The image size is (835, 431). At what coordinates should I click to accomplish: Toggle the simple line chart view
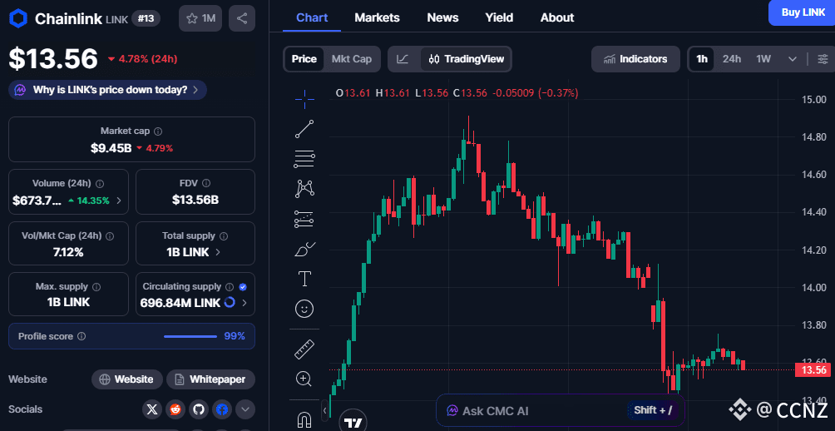tap(403, 59)
